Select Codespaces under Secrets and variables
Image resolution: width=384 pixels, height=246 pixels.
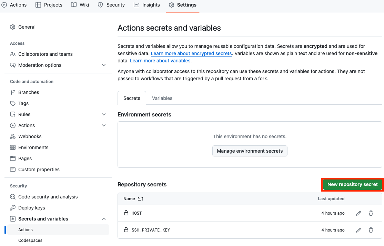(30, 240)
